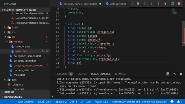
Task: Open the category_meals_screen.dart editor tab
Action: 80,4
